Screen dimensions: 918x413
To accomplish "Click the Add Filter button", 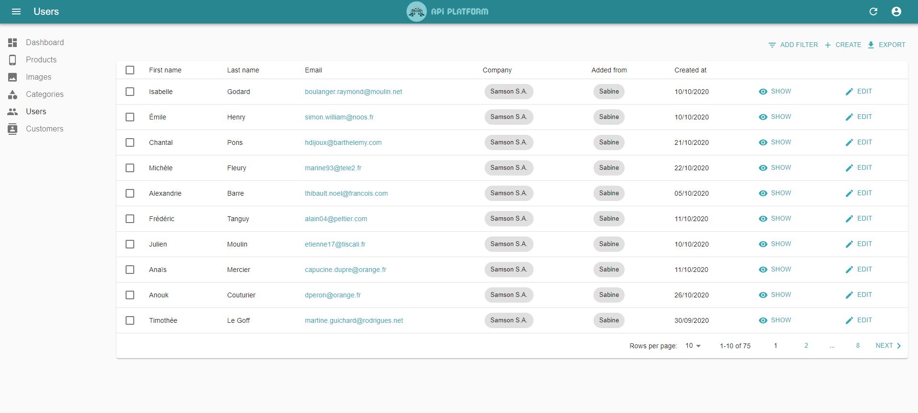I will pos(793,45).
